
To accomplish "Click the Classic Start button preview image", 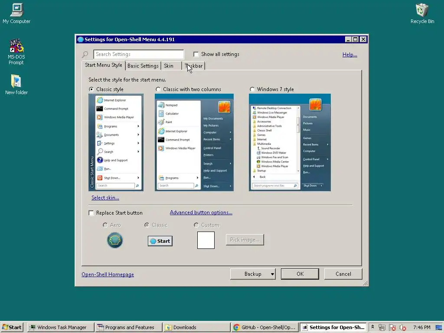I will (x=160, y=241).
